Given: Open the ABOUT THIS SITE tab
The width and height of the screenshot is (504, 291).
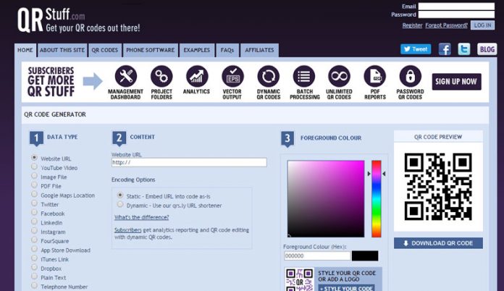Looking at the screenshot, I should point(62,50).
